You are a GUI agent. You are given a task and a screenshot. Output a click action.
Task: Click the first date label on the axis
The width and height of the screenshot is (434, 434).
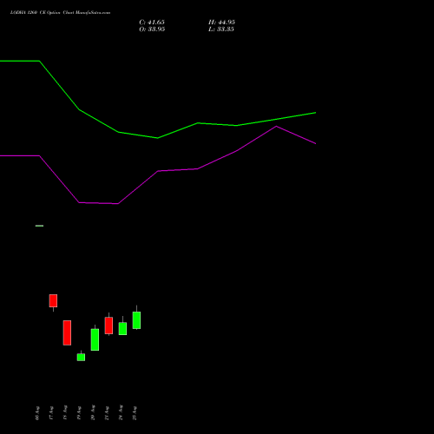(37, 413)
